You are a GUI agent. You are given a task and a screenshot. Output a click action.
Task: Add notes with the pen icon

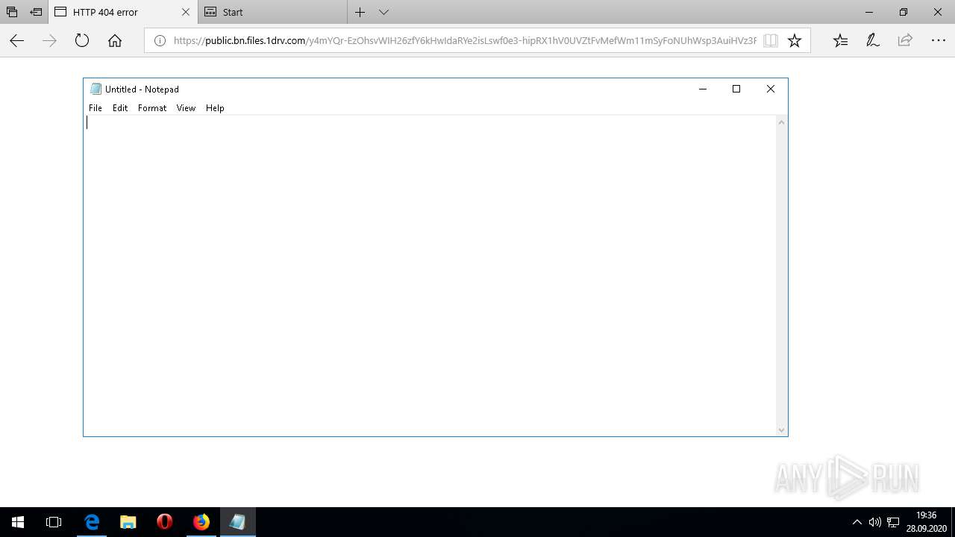tap(873, 41)
